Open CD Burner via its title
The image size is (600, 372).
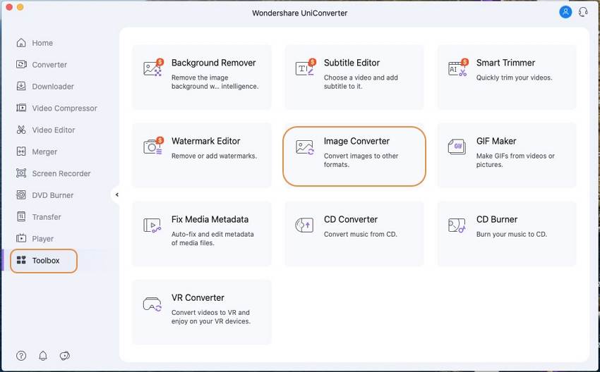click(497, 219)
